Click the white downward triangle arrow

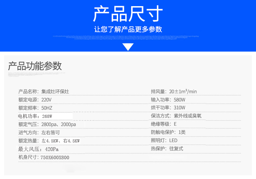128,47
